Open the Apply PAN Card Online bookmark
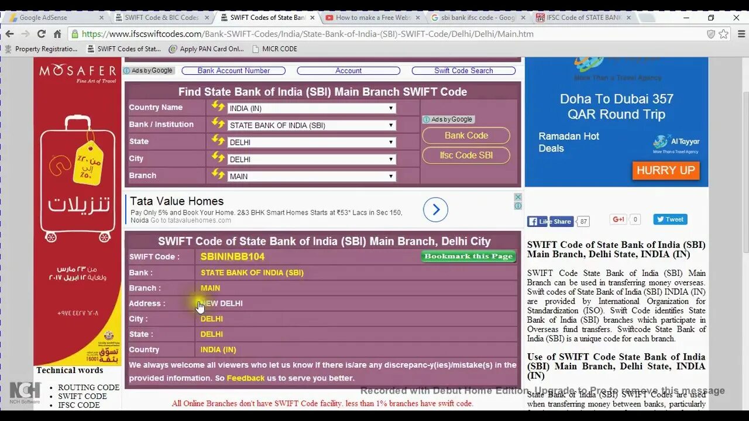Screen dimensions: 749x421 (x=206, y=49)
